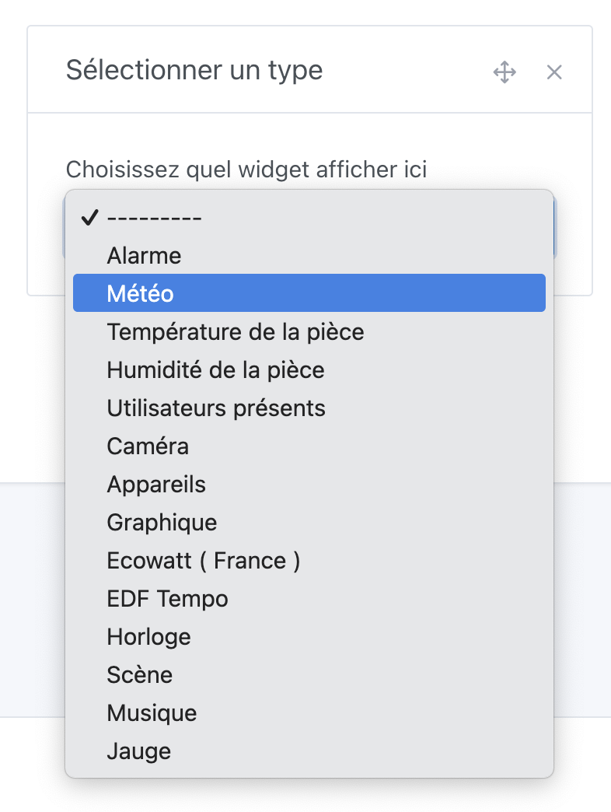
Task: Click the move/drag handle icon in dialog header
Action: pyautogui.click(x=505, y=72)
